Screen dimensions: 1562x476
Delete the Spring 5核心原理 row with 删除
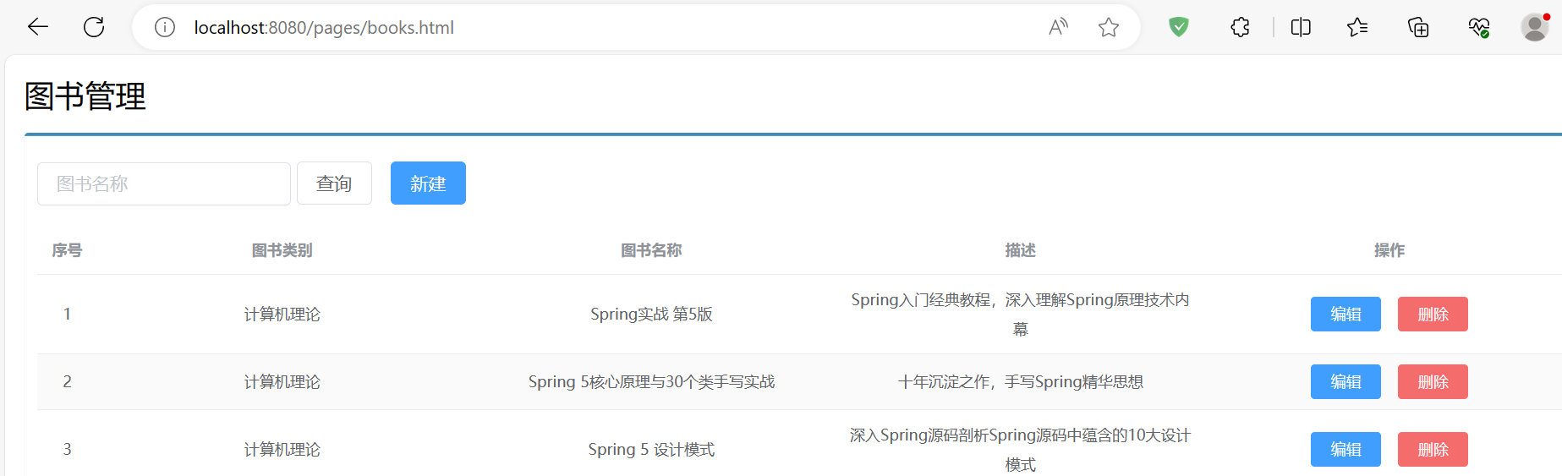[x=1433, y=381]
